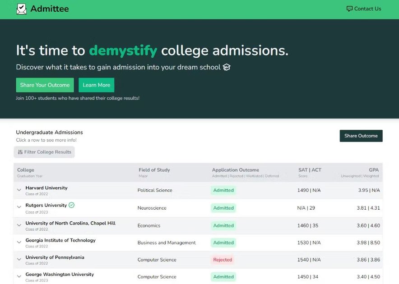Click the Contact Us link
Image resolution: width=399 pixels, height=284 pixels.
pyautogui.click(x=367, y=8)
